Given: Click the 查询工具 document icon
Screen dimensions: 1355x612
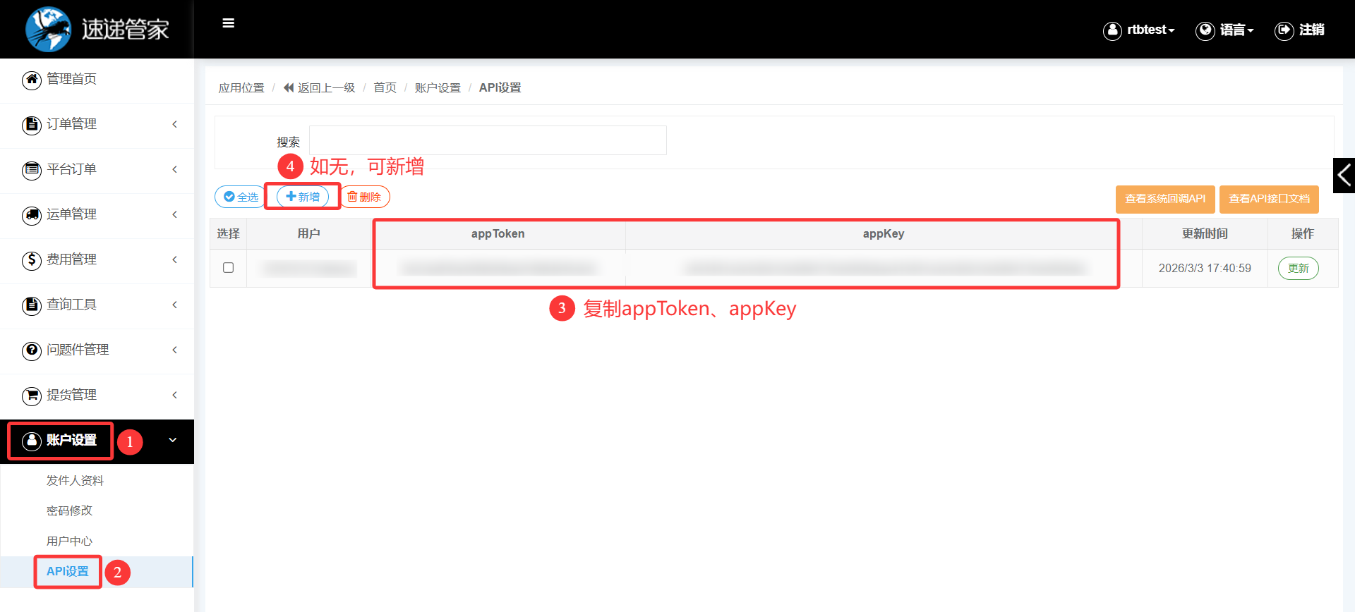Looking at the screenshot, I should point(32,305).
